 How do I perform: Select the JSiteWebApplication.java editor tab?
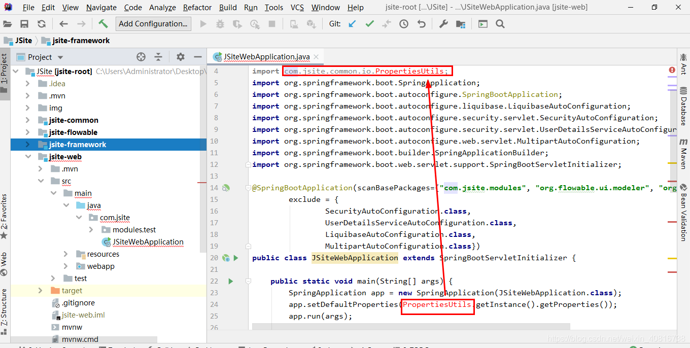267,57
